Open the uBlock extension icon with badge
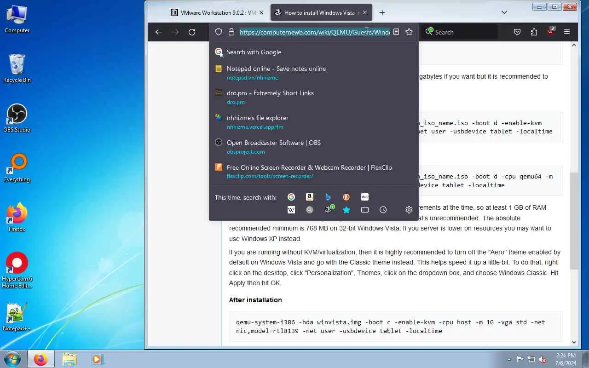The height and width of the screenshot is (368, 589). click(550, 31)
